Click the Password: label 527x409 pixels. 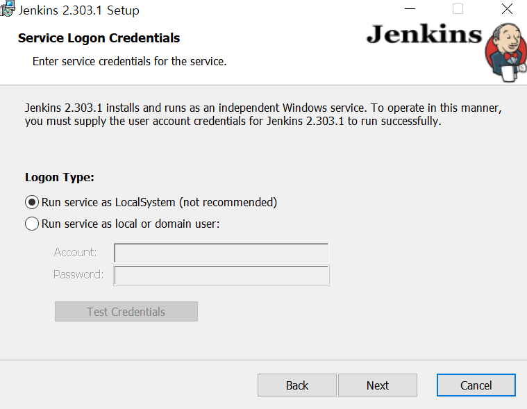[78, 274]
